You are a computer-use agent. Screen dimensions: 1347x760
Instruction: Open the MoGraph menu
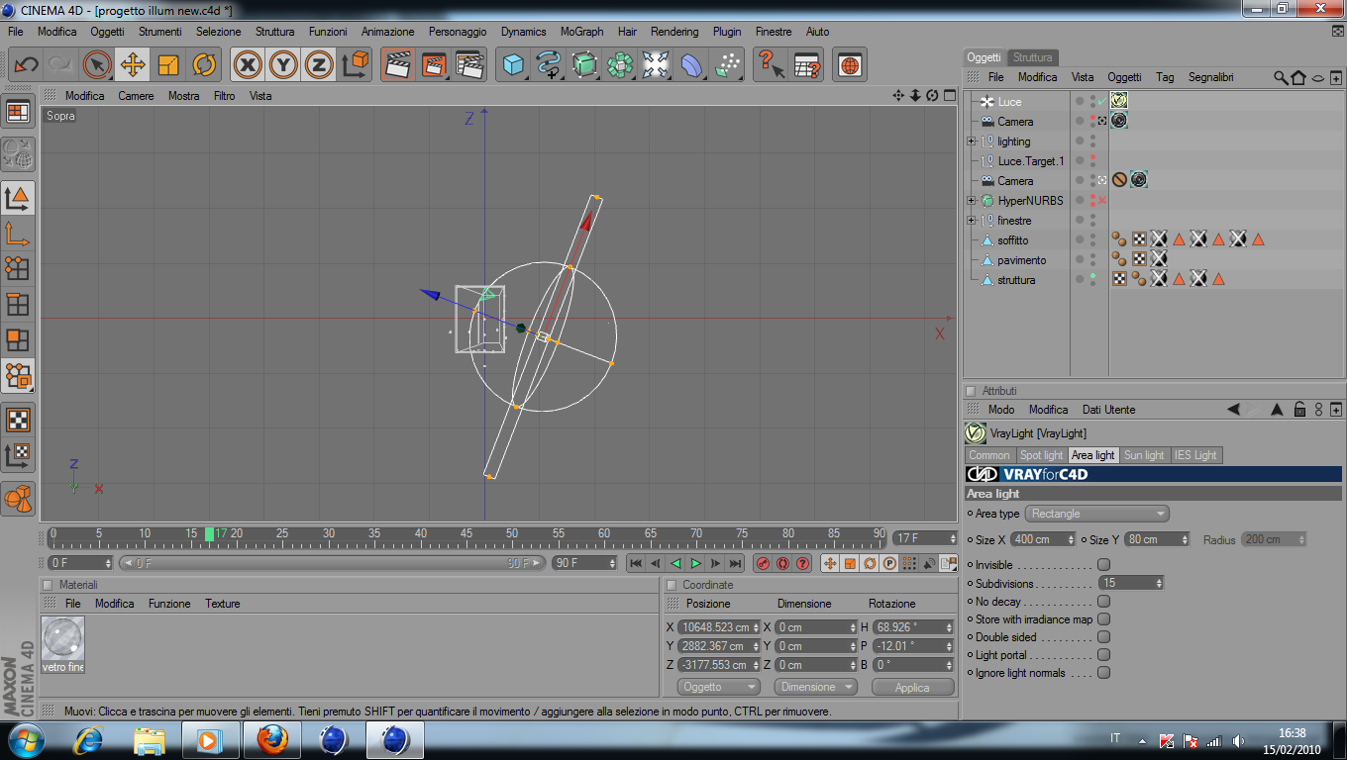581,32
